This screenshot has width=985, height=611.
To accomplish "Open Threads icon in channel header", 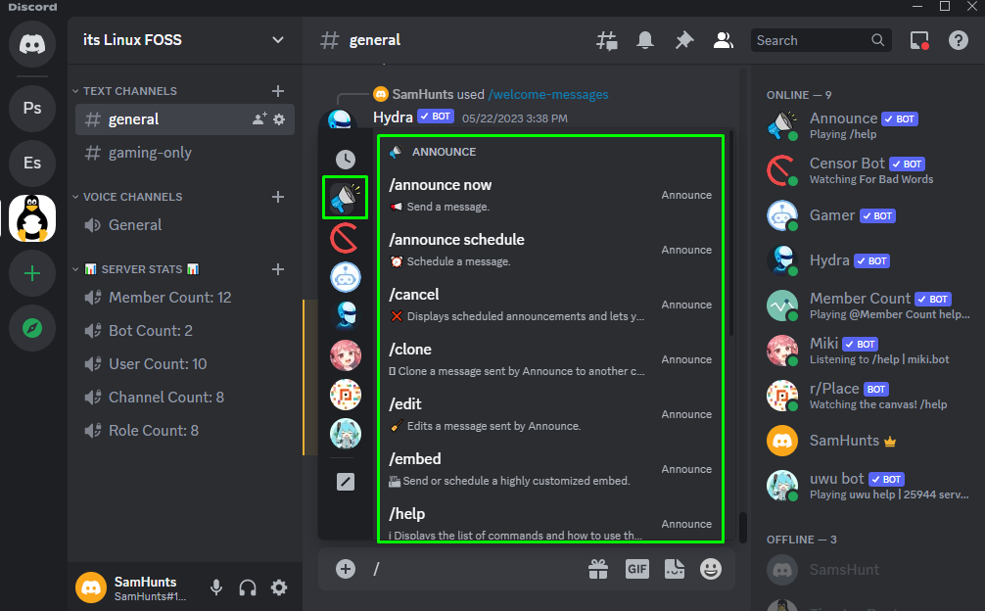I will (x=606, y=40).
